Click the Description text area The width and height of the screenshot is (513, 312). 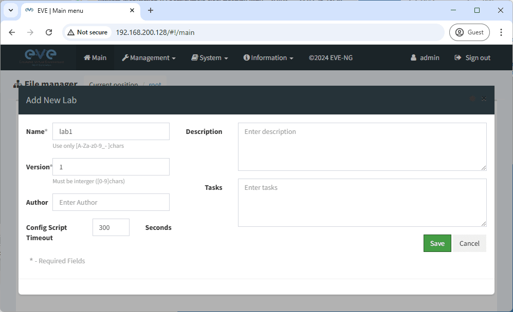click(362, 147)
